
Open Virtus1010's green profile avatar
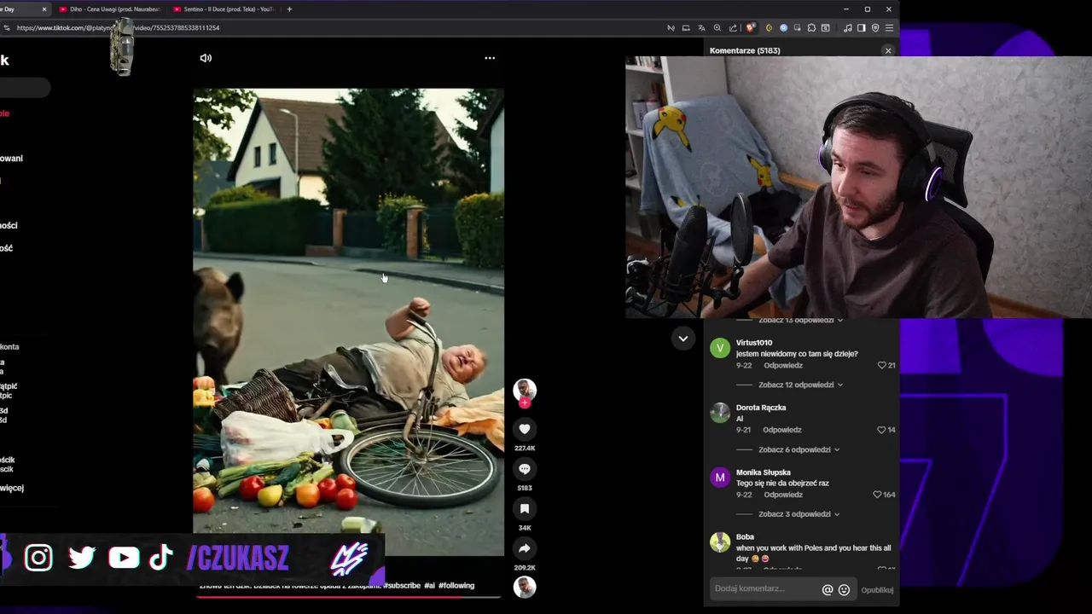[x=720, y=348]
